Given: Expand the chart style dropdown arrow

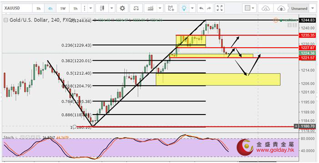Looking at the screenshot, I should [111, 8].
